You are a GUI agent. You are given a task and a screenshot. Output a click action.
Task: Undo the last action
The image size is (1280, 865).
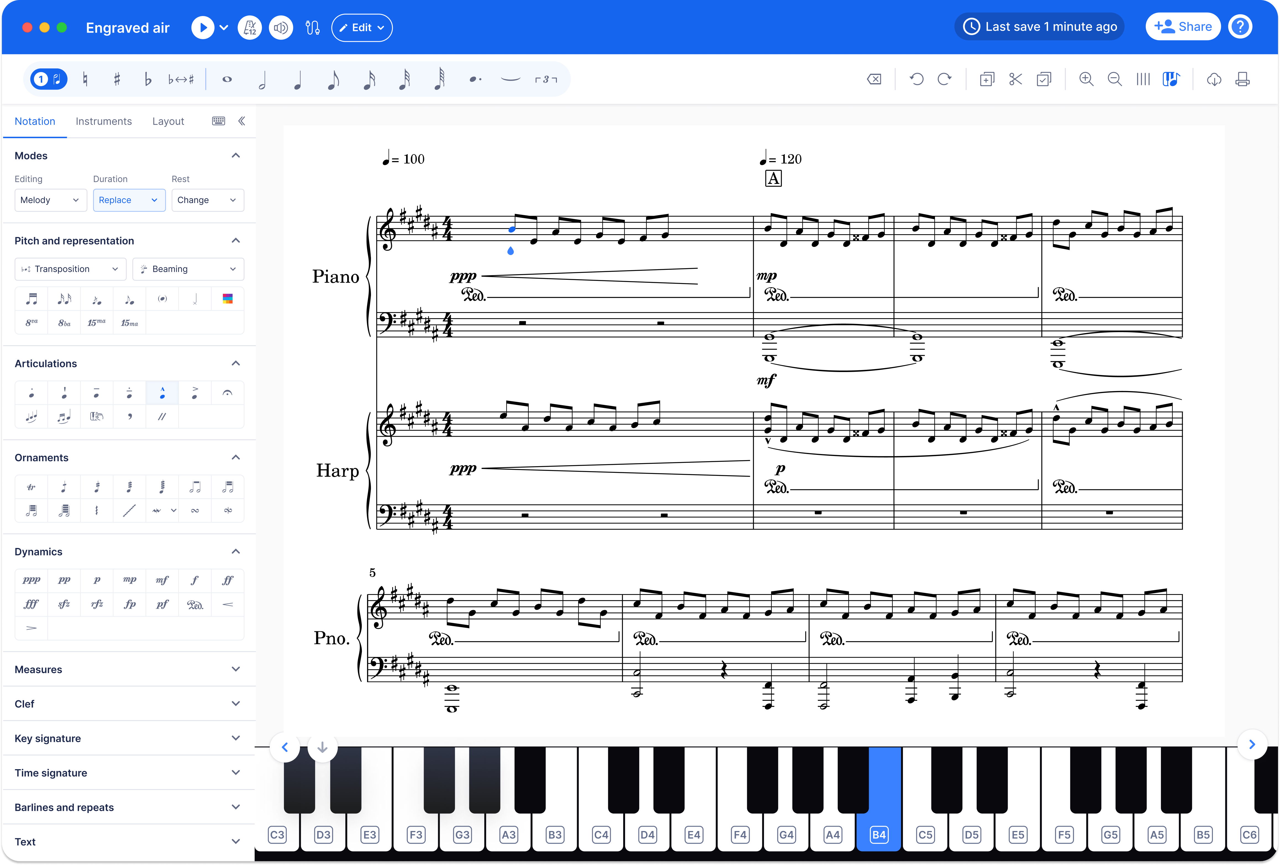tap(916, 79)
